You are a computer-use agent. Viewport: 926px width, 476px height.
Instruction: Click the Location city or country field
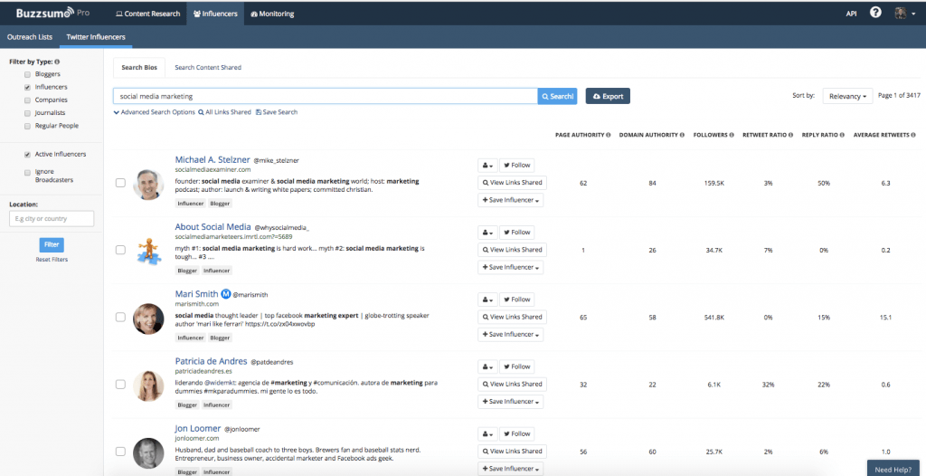coord(52,218)
